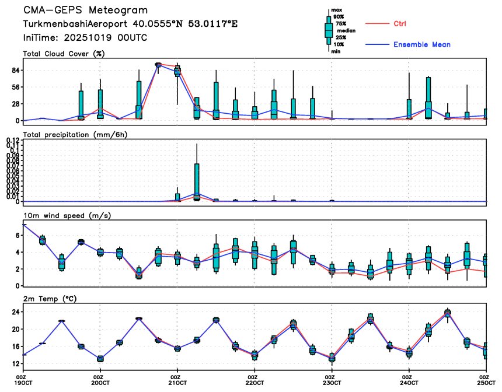Click the IniTime 20251019 00UTC text
The height and width of the screenshot is (392, 502).
[x=85, y=37]
